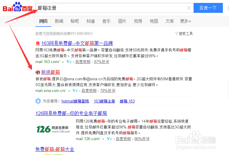Open the 163邮箱注册 suggestion

tap(105, 101)
